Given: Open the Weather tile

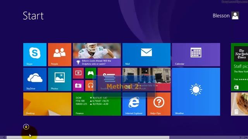Looking at the screenshot, I should (196, 92).
